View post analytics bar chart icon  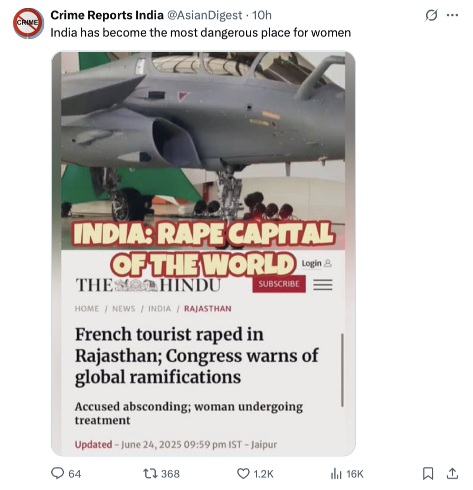(336, 474)
